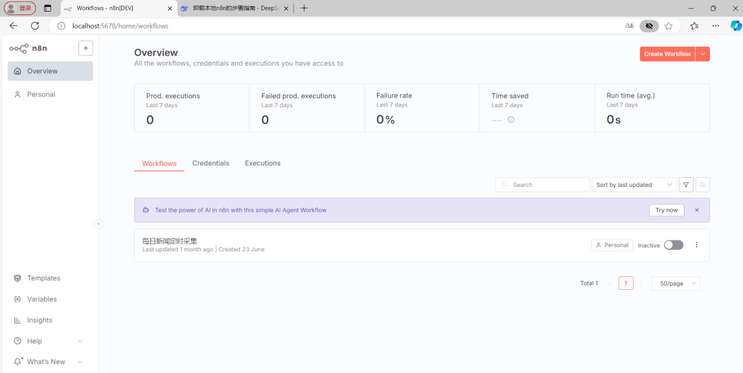Image resolution: width=743 pixels, height=373 pixels.
Task: Click the address bar URL localhost:5678
Action: 120,26
